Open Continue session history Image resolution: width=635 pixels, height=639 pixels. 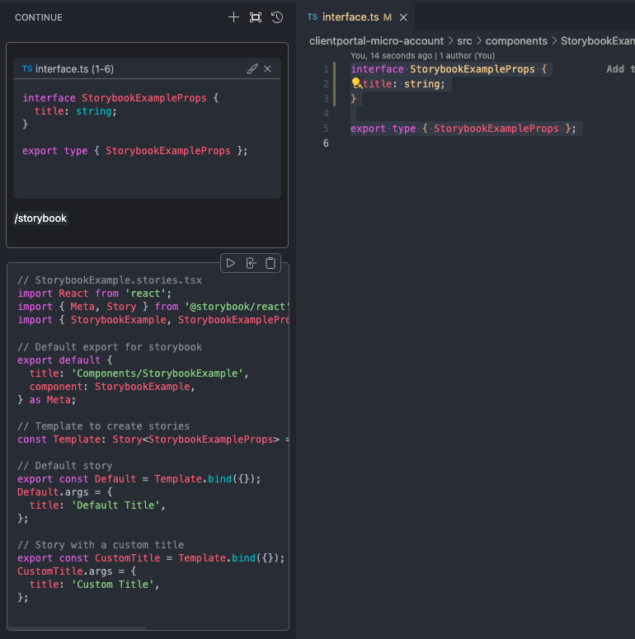pyautogui.click(x=277, y=17)
